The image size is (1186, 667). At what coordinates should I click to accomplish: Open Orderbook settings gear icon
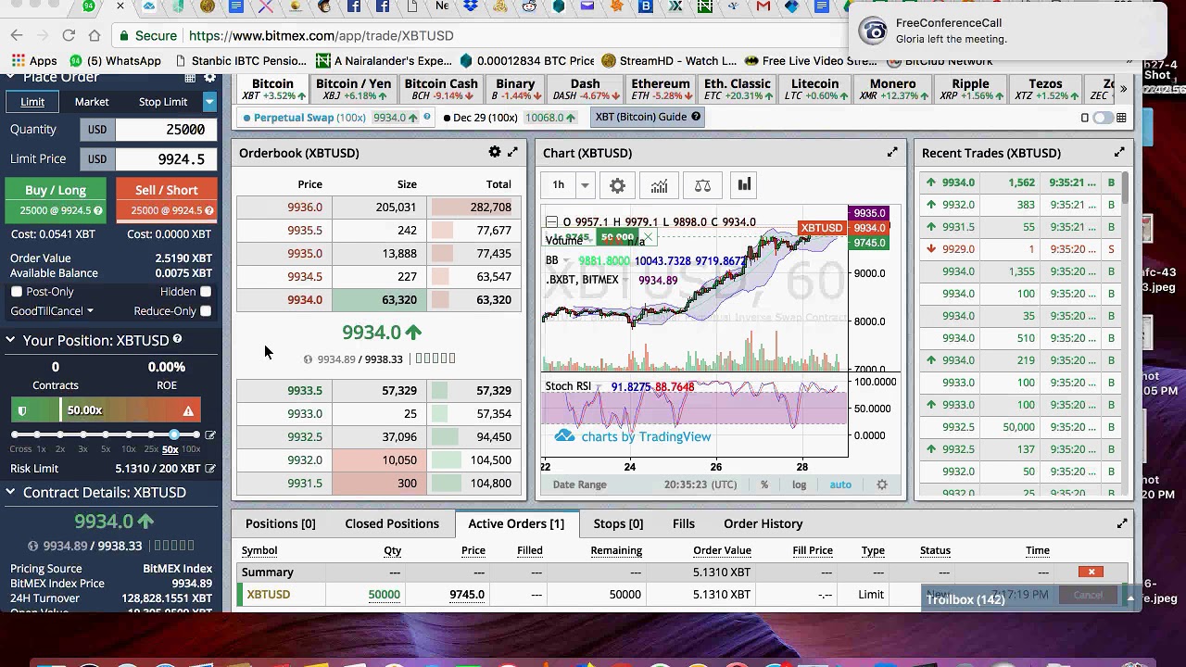click(495, 152)
